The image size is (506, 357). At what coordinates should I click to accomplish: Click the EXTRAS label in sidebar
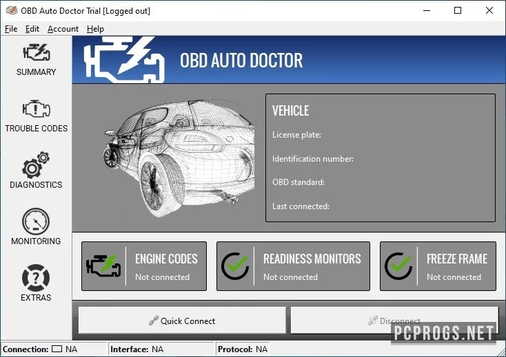tap(36, 297)
